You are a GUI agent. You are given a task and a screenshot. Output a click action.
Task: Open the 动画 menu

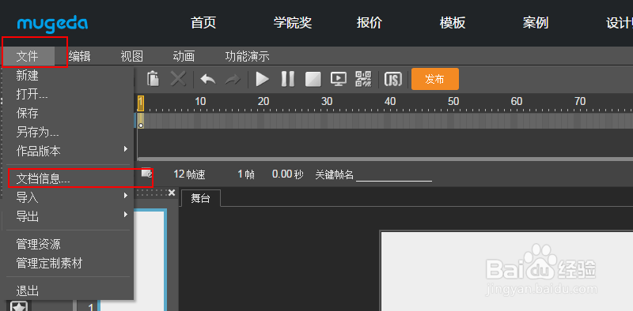click(184, 56)
